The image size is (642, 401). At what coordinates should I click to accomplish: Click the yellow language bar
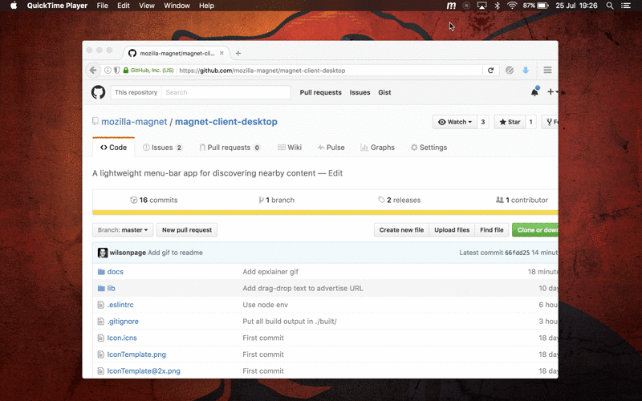(325, 213)
